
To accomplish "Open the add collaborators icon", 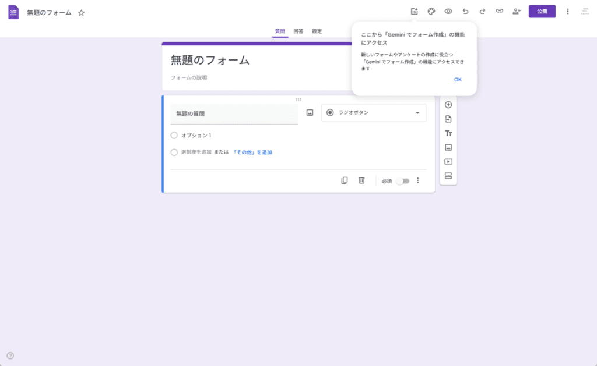I will (x=516, y=11).
